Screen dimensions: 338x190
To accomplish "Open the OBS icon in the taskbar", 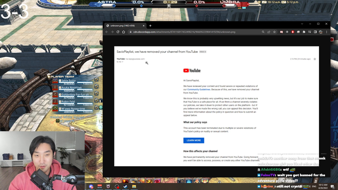I will click(117, 186).
